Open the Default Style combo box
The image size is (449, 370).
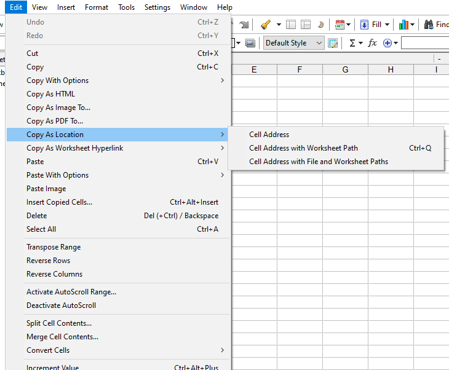[294, 43]
